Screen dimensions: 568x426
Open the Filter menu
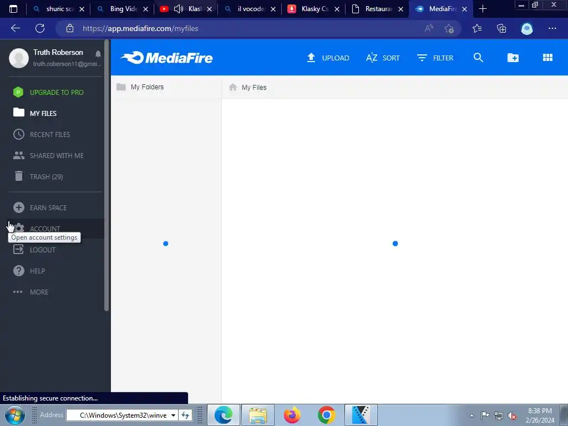pos(435,58)
